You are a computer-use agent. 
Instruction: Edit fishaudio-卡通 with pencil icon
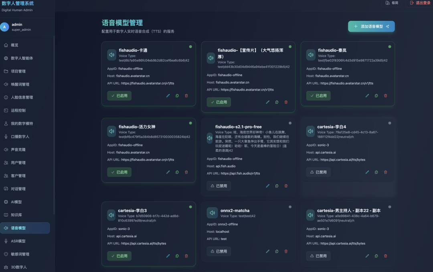168,96
